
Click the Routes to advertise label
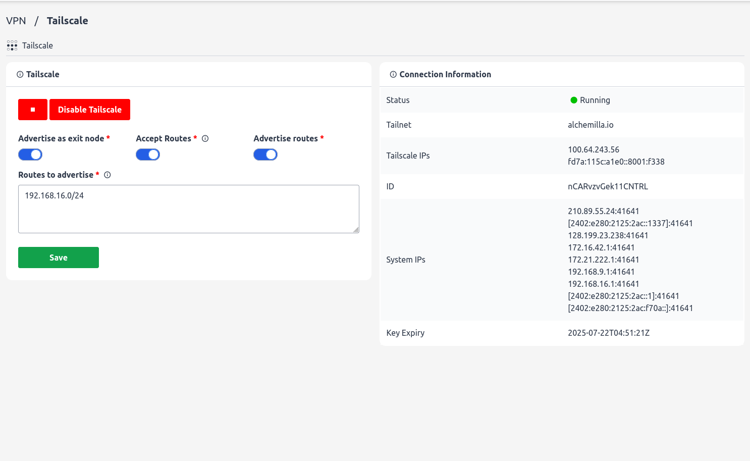[x=56, y=175]
